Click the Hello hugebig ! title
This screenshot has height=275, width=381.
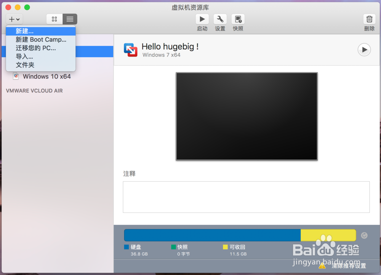click(x=170, y=46)
